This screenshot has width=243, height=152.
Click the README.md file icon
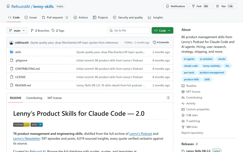pos(12,85)
